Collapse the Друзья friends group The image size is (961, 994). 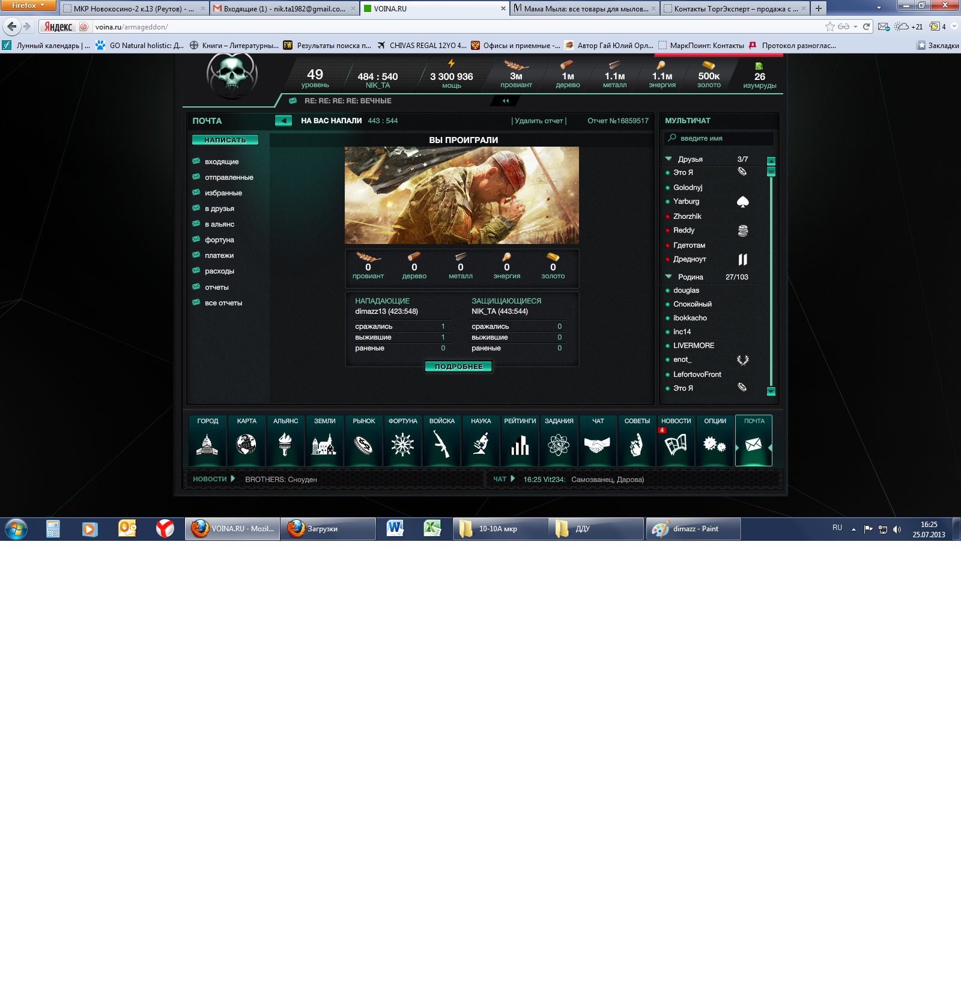[668, 159]
